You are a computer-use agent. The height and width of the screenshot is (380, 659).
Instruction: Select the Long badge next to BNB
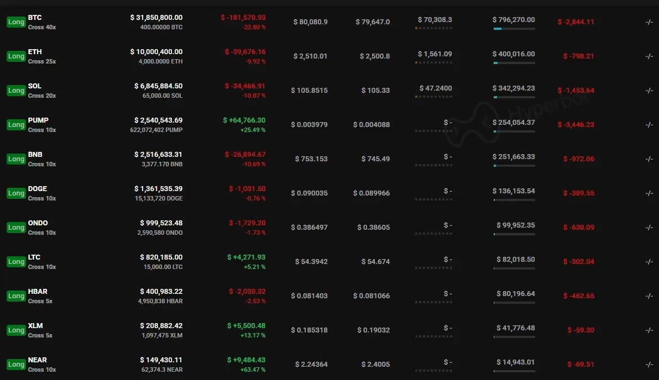click(x=16, y=159)
